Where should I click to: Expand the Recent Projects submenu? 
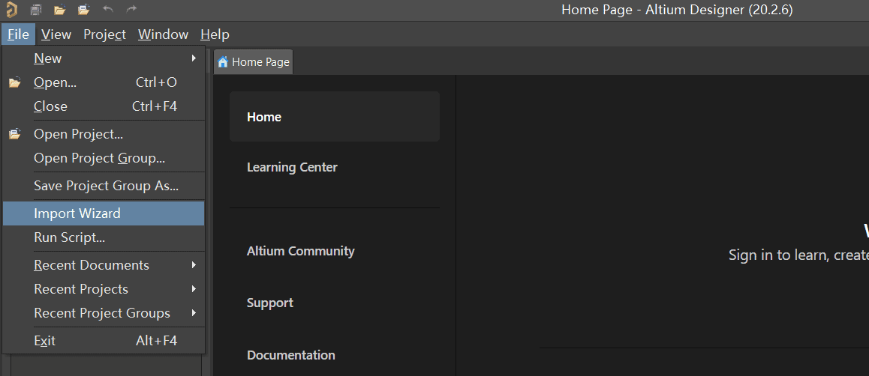click(x=104, y=288)
